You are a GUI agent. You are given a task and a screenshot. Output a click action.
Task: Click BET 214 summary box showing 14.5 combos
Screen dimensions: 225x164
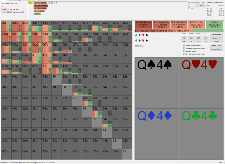[179, 25]
